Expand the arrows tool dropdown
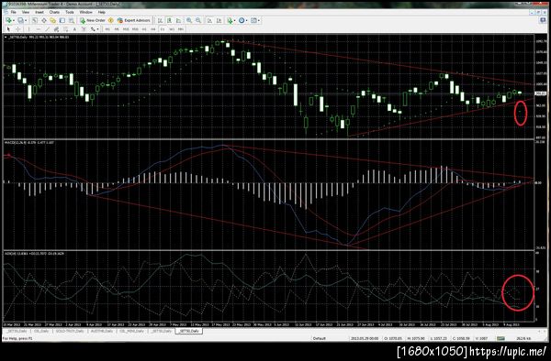This screenshot has height=361, width=551. 97,29
